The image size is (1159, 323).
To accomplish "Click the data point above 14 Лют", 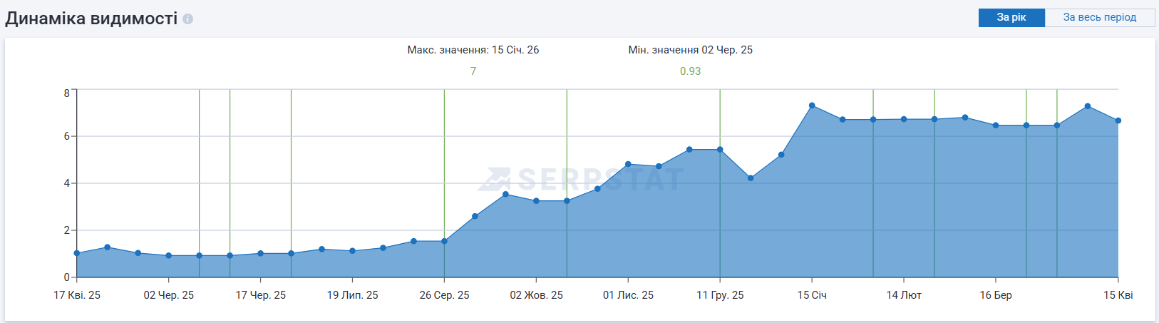I will 904,119.
